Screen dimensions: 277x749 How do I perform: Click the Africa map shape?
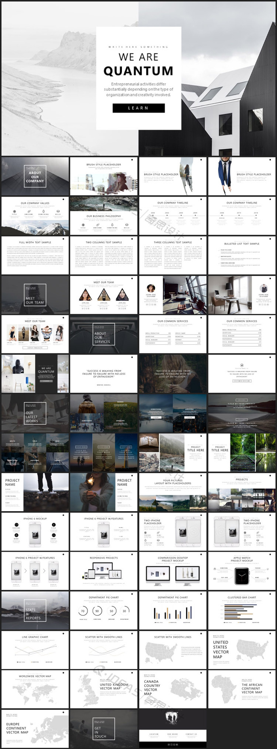coord(224,689)
